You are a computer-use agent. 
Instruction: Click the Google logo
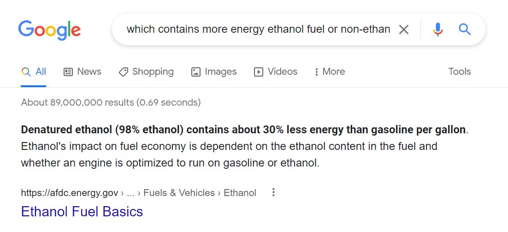(50, 30)
